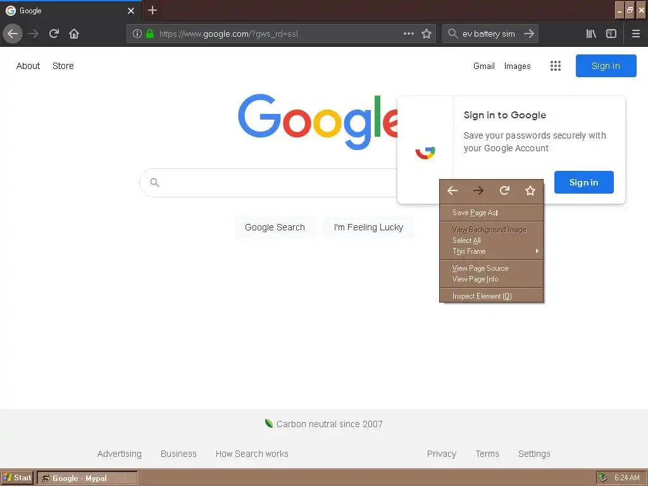Click the Google Search button
The width and height of the screenshot is (648, 486).
275,227
